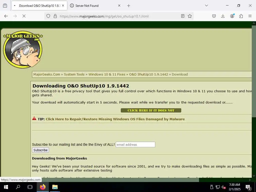The image size is (256, 192).
Task: Open O&O ShutUp10 1.9.1442 breadcrumb link
Action: 148,74
